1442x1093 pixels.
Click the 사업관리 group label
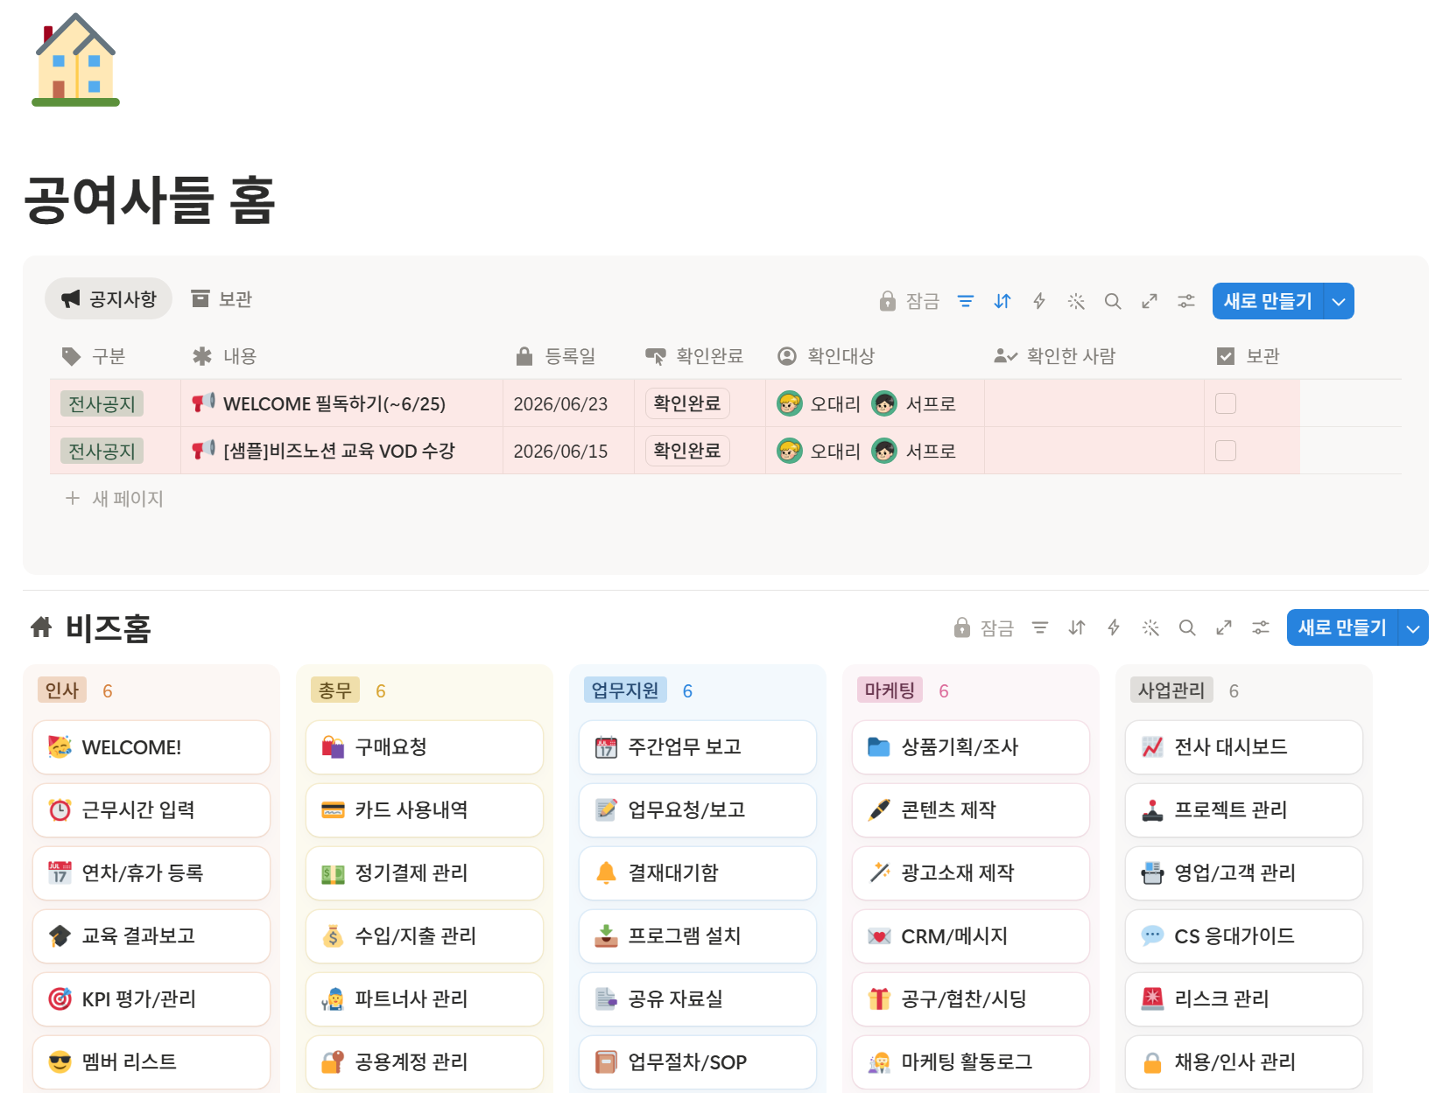1171,690
